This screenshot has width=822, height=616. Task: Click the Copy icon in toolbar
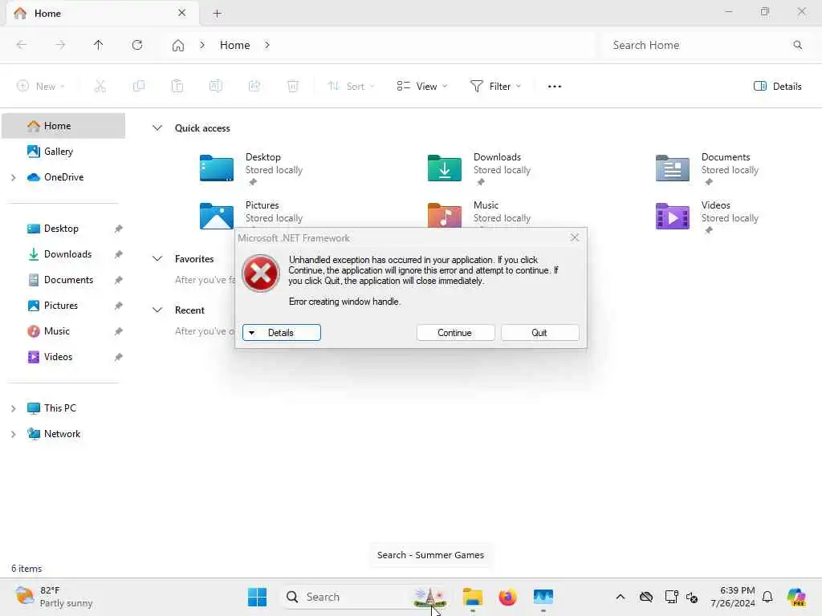(x=139, y=87)
